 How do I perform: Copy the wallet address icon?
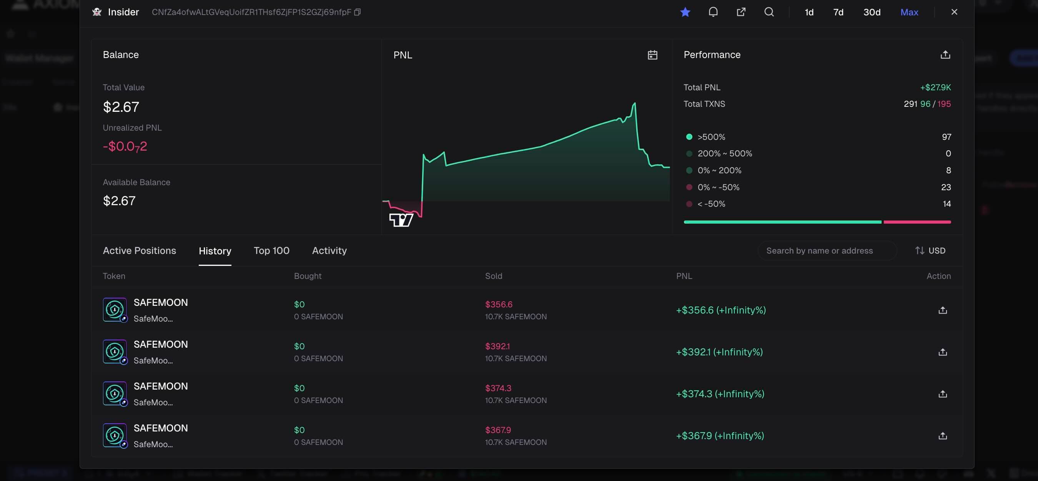357,12
